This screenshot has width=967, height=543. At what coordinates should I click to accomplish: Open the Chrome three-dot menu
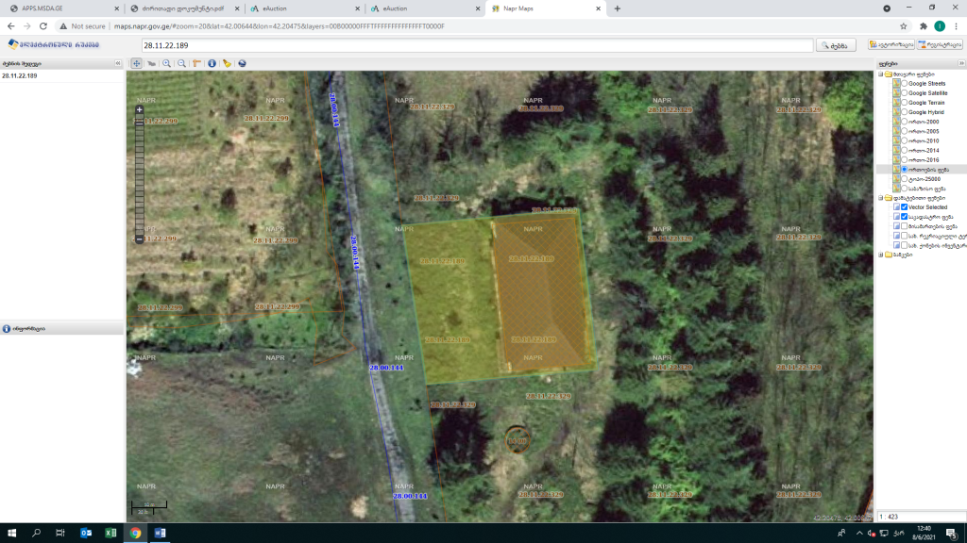[x=956, y=26]
